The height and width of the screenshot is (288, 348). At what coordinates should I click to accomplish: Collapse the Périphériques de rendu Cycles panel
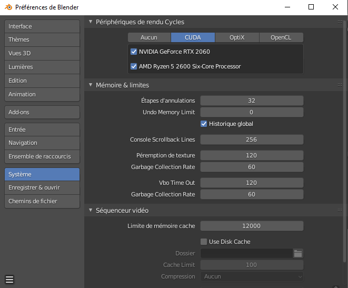(91, 22)
